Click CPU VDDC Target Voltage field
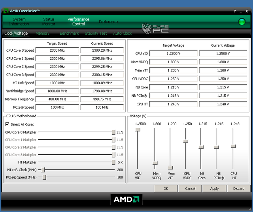Image resolution: width=253 pixels, height=212 pixels. 173,79
